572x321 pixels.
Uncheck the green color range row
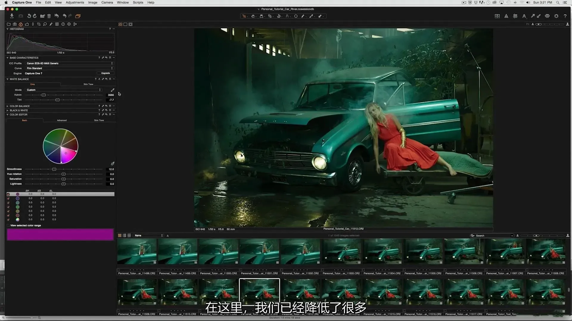pos(8,207)
